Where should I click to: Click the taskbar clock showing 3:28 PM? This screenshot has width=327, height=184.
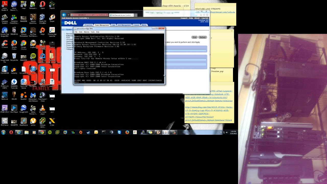(x=233, y=132)
